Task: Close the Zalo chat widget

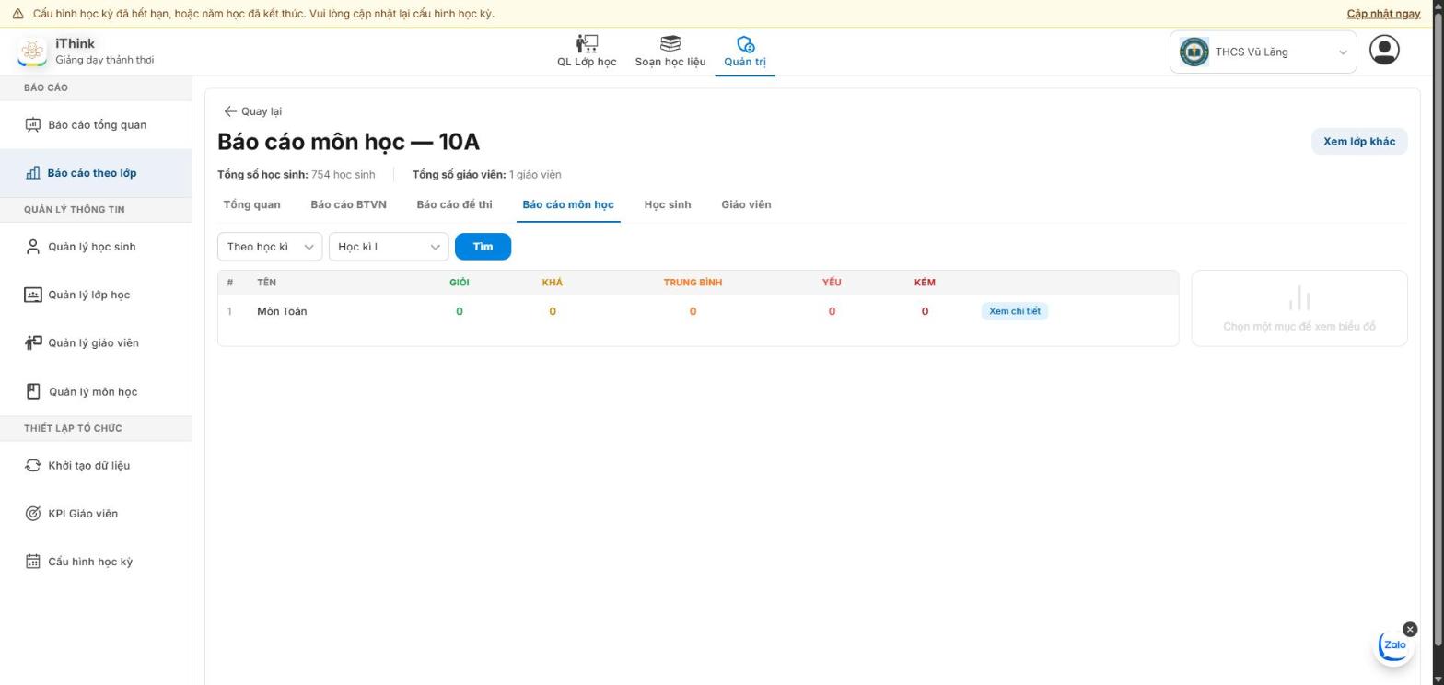Action: [1410, 630]
